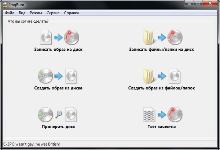Minimize the ImgBurn window
The image size is (220, 150).
pos(189,4)
